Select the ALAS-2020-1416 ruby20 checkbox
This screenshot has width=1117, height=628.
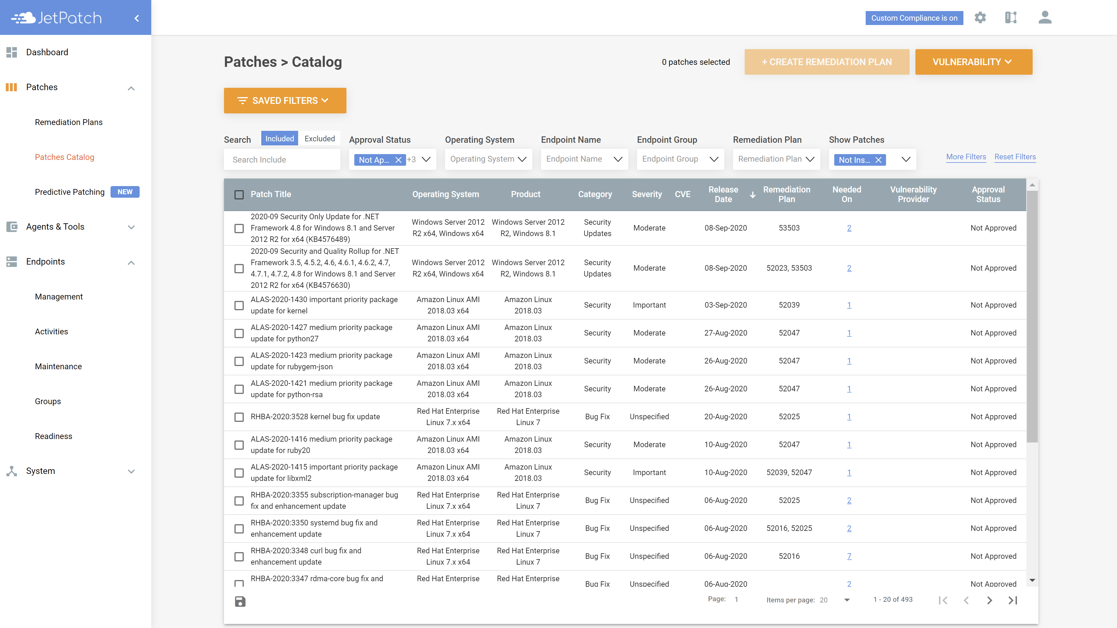pos(239,445)
